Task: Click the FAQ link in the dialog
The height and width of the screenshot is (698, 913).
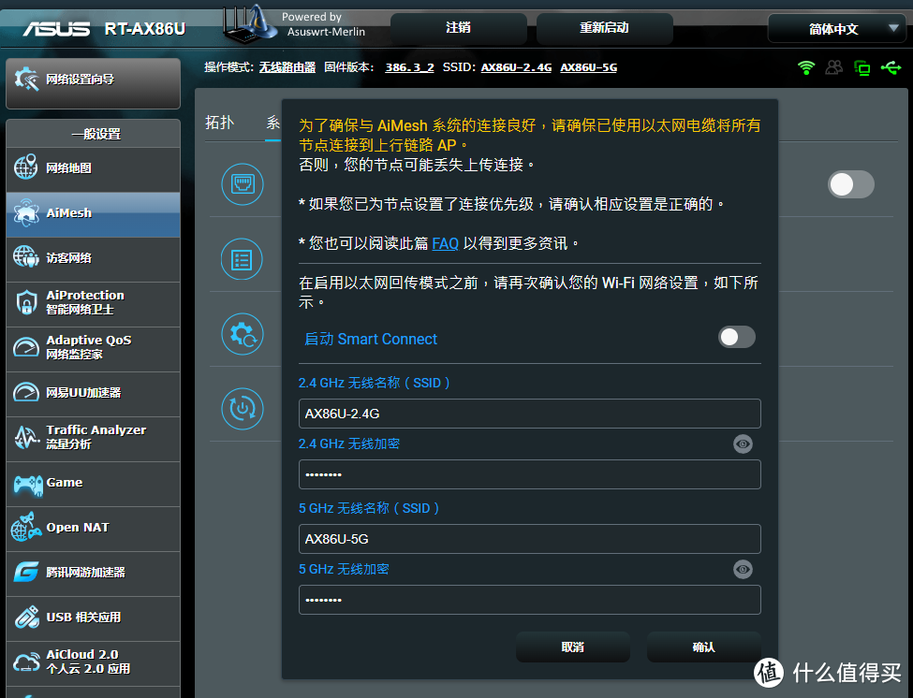Action: click(x=444, y=243)
